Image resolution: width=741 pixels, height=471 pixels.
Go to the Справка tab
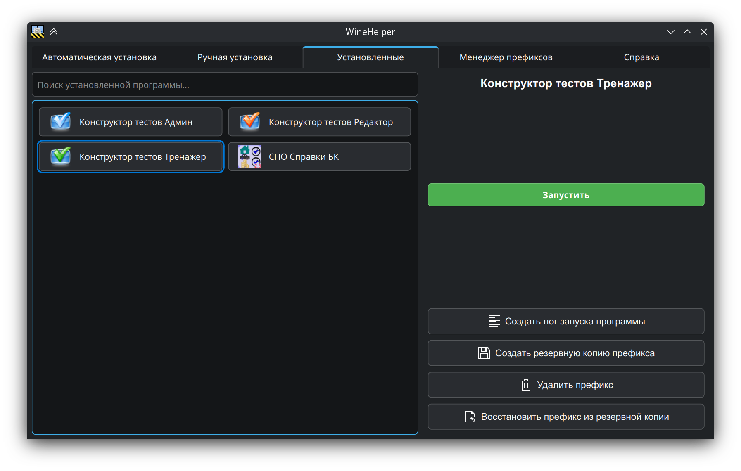tap(641, 57)
